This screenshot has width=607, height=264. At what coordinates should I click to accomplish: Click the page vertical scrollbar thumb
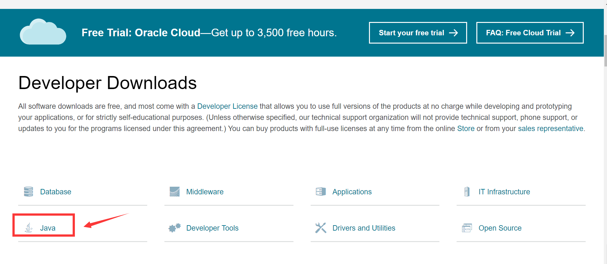coord(605,51)
